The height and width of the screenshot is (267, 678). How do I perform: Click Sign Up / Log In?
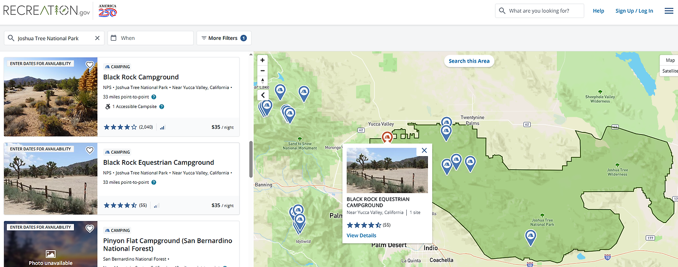pos(634,11)
